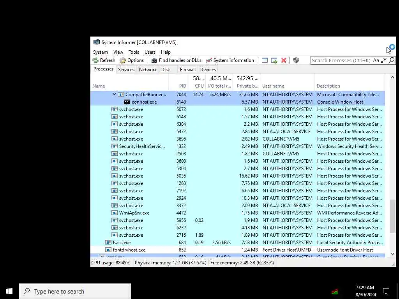The width and height of the screenshot is (399, 299).
Task: Click the Free memory status entry
Action: (242, 263)
